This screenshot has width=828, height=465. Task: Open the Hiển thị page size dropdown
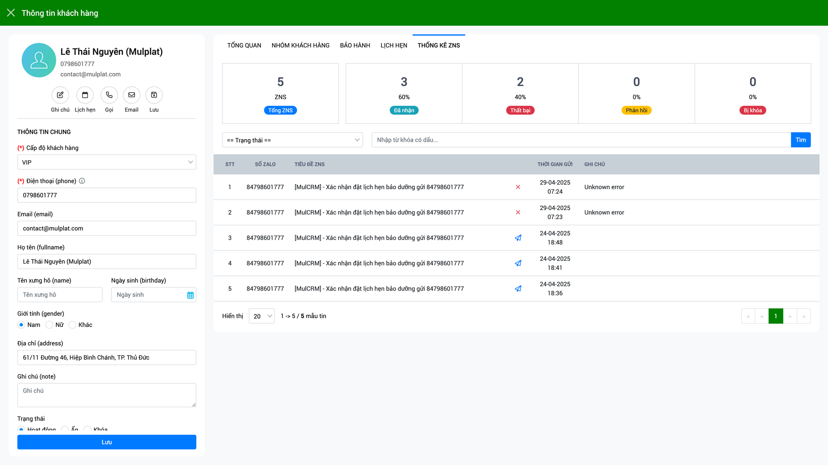point(262,316)
